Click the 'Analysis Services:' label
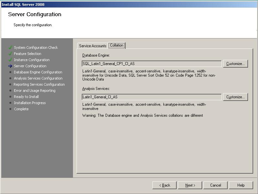The height and width of the screenshot is (194, 258). 96,89
